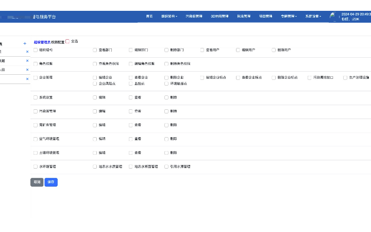The width and height of the screenshot is (371, 232).
Task: Check the 污染源管理 group checkbox
Action: point(36,111)
